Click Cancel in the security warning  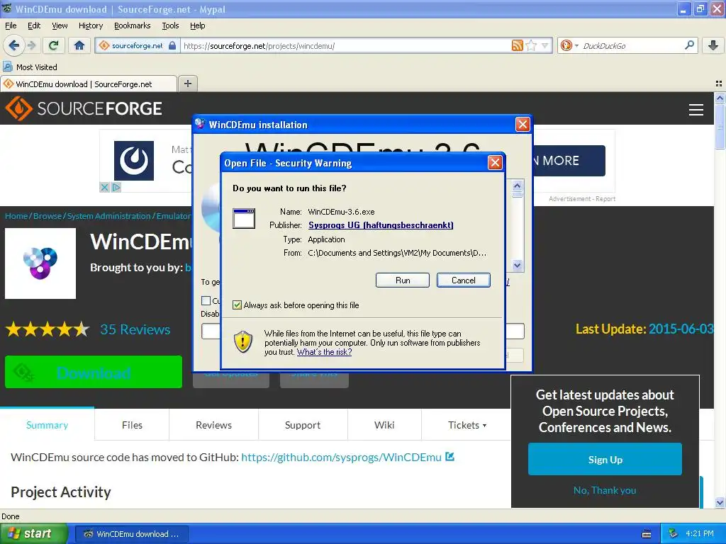463,280
